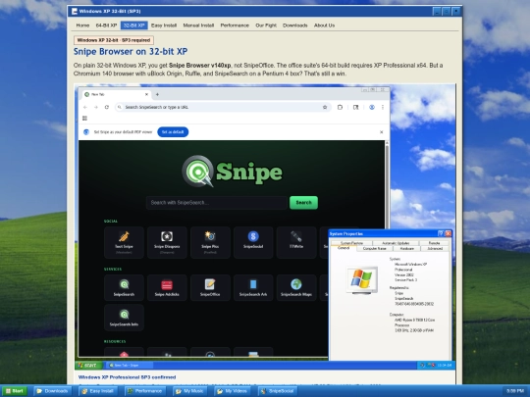
Task: Click the apps grid icon below the address bar
Action: 84,119
